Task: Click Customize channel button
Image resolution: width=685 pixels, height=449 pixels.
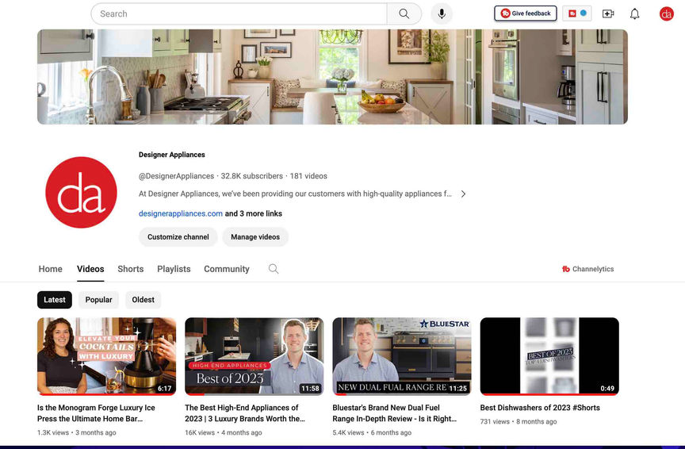Action: tap(178, 237)
